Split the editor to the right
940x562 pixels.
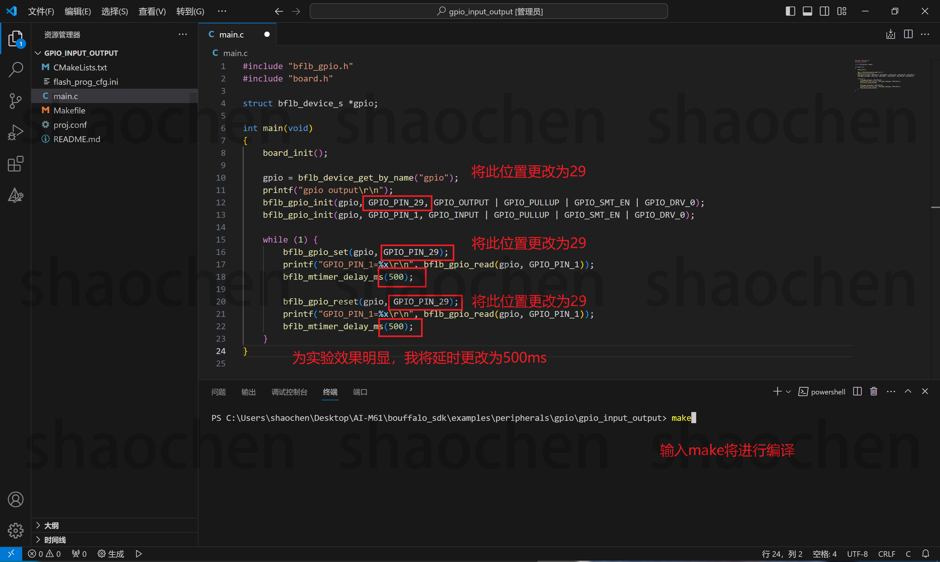908,35
